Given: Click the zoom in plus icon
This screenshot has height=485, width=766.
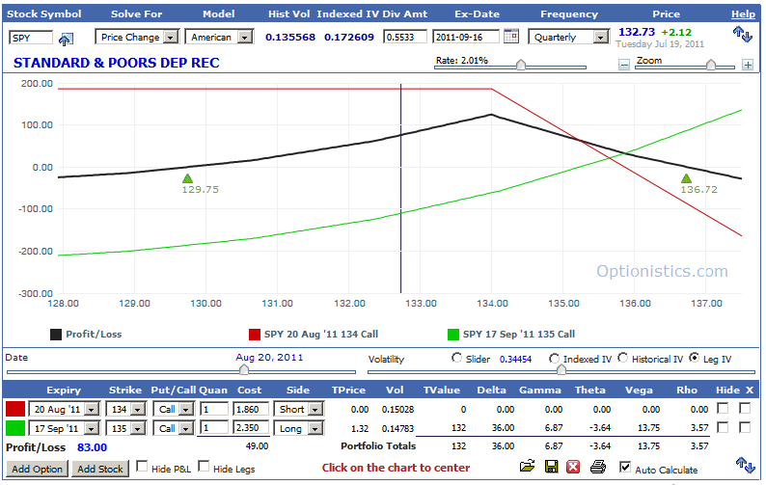Looking at the screenshot, I should coord(748,65).
